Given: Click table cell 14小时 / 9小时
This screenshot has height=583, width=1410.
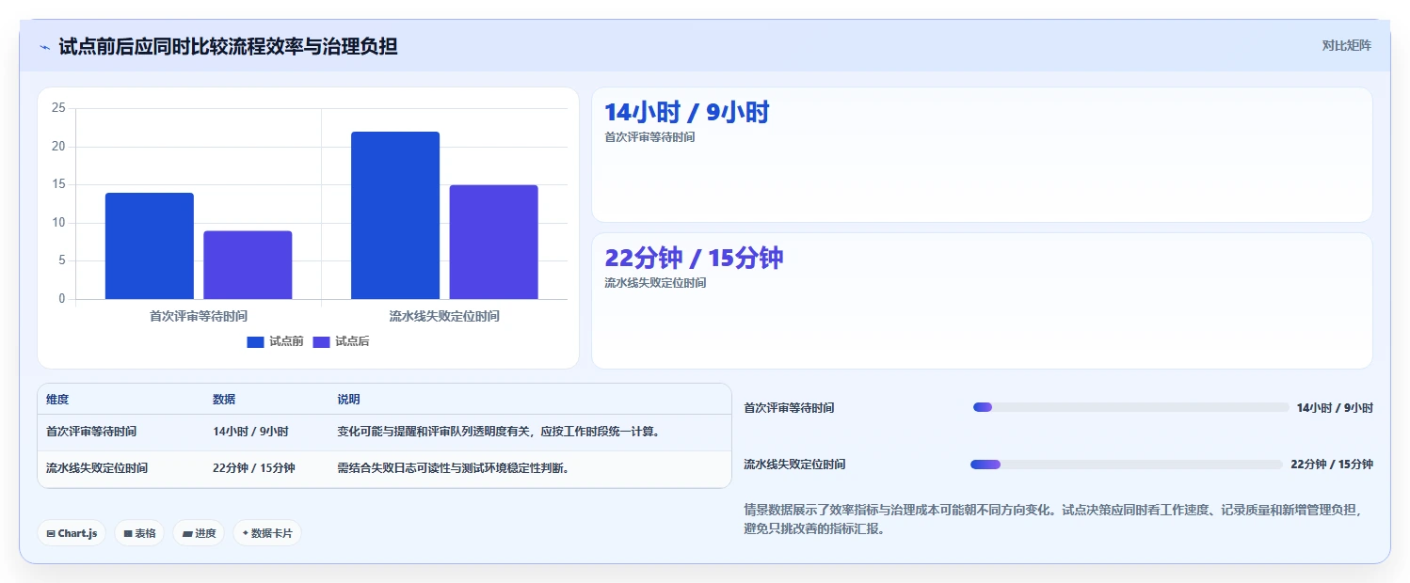Looking at the screenshot, I should click(x=250, y=432).
